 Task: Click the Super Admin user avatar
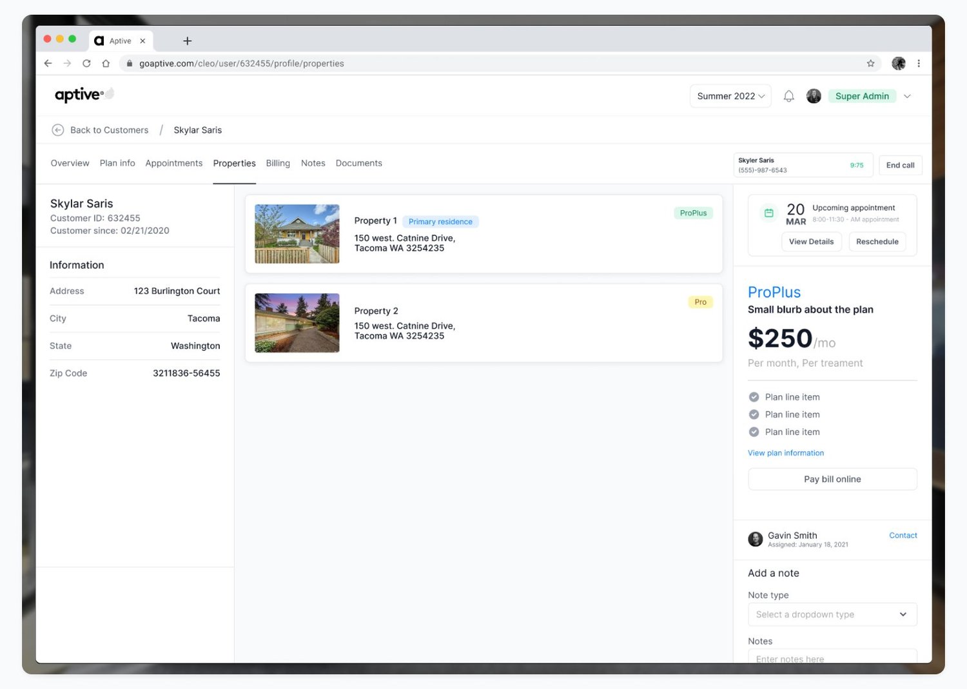(x=814, y=96)
